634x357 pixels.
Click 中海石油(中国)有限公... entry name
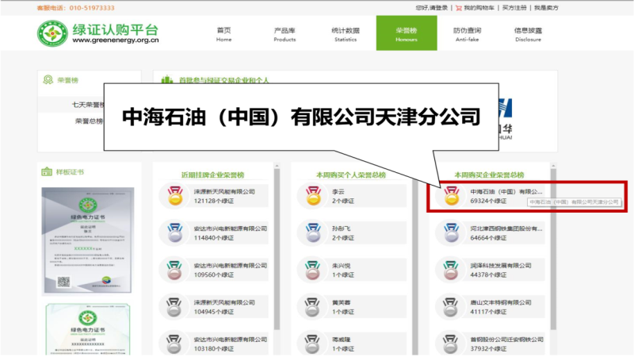click(x=506, y=191)
